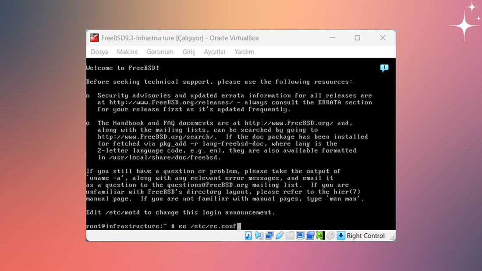Click the questions@FreeBSD.org address text
This screenshot has height=271, width=482.
tap(208, 185)
